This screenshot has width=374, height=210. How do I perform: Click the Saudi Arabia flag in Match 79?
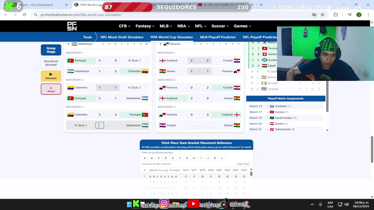(x=272, y=118)
